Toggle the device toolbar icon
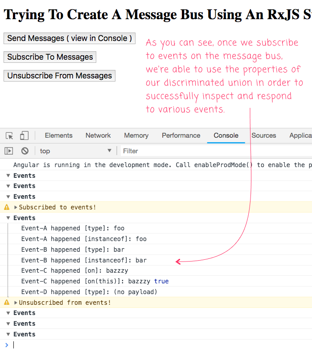 point(24,136)
